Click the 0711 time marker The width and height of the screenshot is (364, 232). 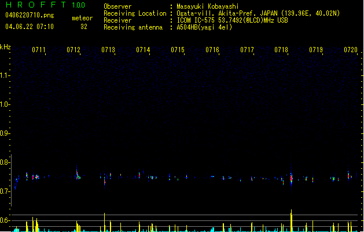tap(39, 50)
